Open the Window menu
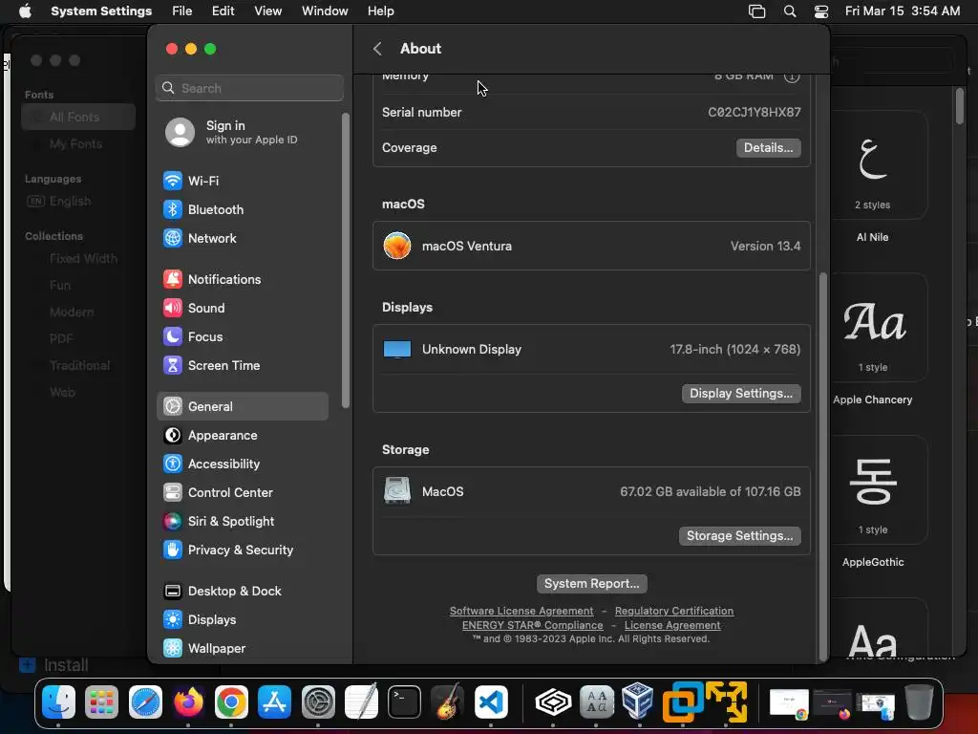978x734 pixels. pos(325,11)
